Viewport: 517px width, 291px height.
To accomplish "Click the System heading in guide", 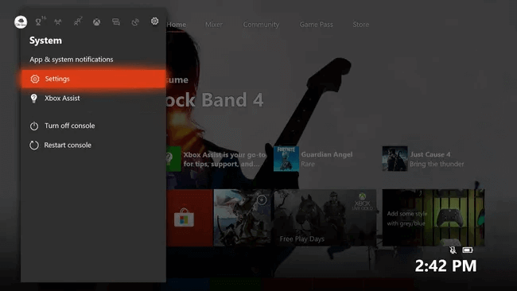I will (45, 41).
